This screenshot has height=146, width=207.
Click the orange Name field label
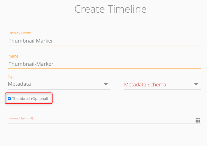coord(13,56)
